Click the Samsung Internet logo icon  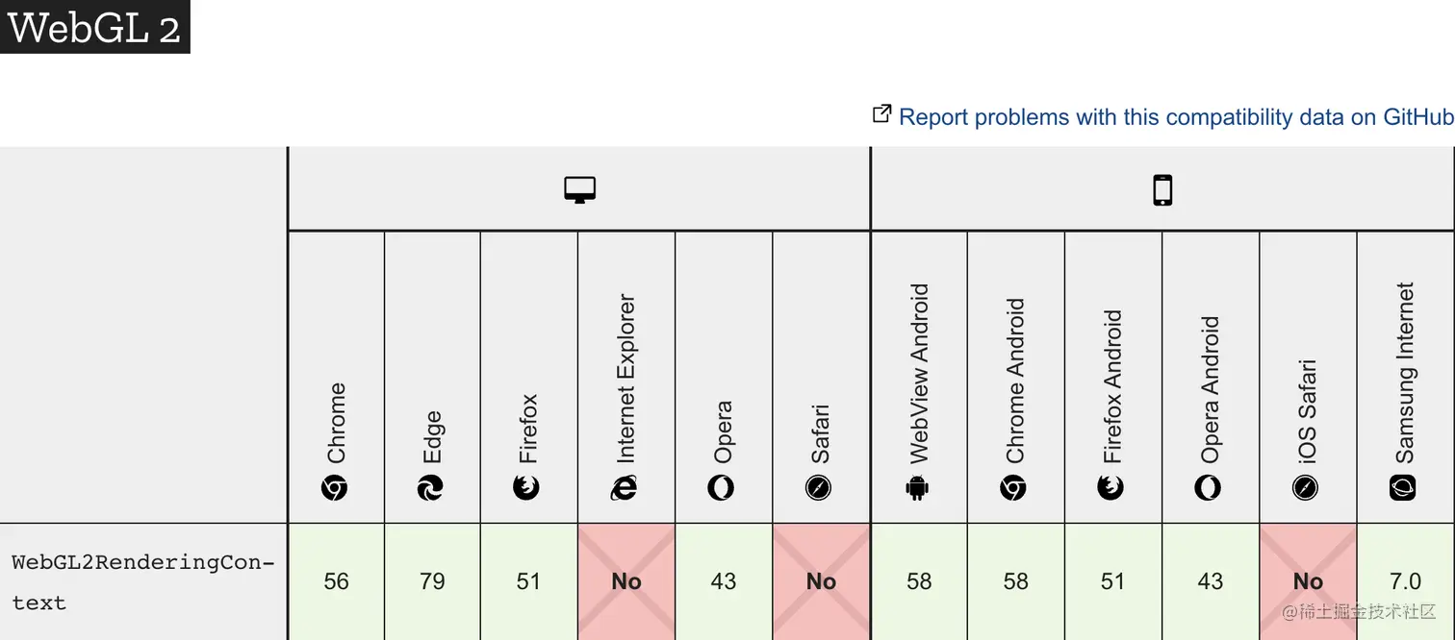click(x=1403, y=488)
